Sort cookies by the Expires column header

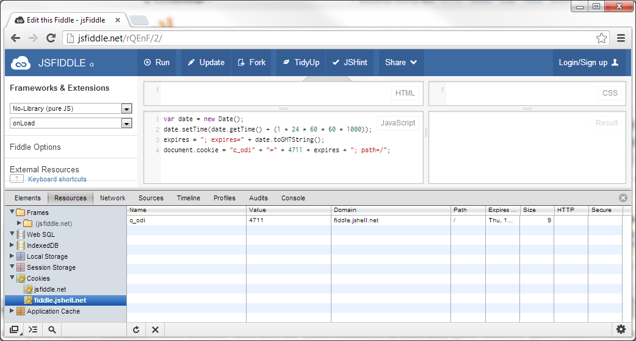502,210
